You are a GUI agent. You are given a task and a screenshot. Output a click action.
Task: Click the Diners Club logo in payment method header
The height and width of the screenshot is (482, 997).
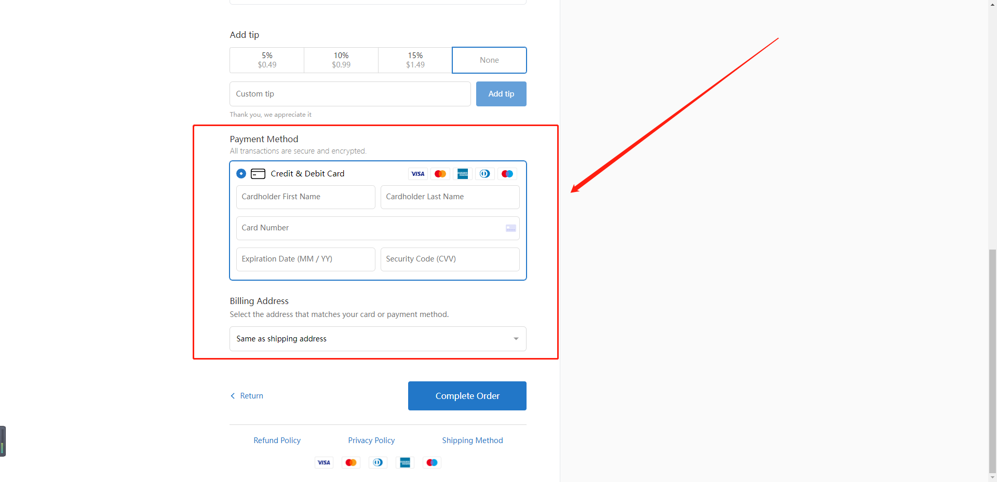pyautogui.click(x=485, y=174)
